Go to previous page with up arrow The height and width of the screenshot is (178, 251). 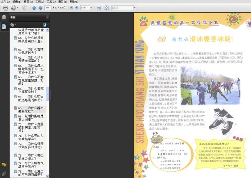tap(34, 8)
